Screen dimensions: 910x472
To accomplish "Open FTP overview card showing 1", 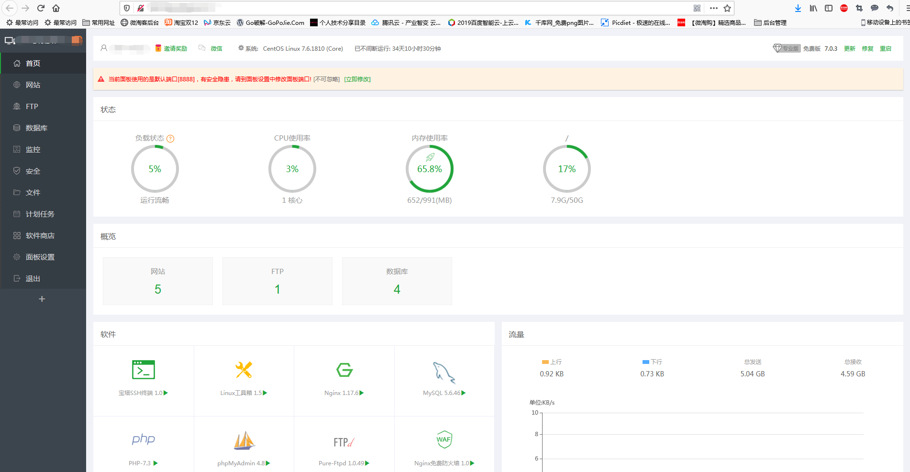I will (277, 281).
